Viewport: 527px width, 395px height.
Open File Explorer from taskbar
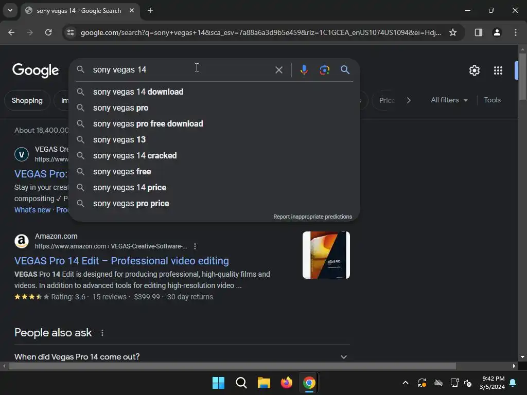click(x=264, y=383)
